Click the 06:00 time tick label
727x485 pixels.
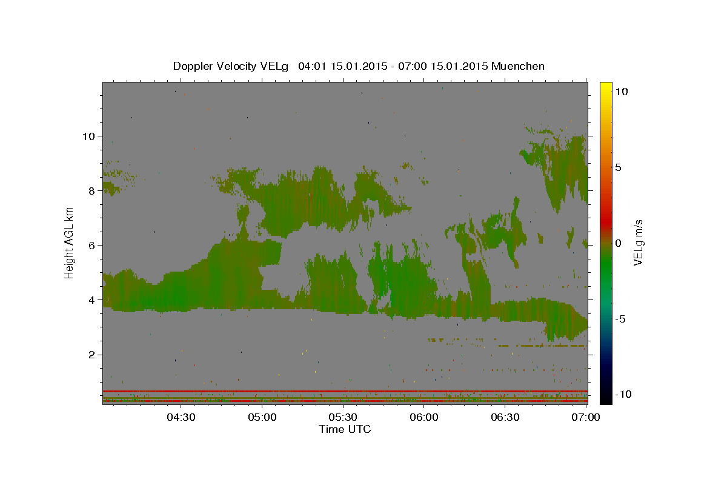tap(424, 417)
